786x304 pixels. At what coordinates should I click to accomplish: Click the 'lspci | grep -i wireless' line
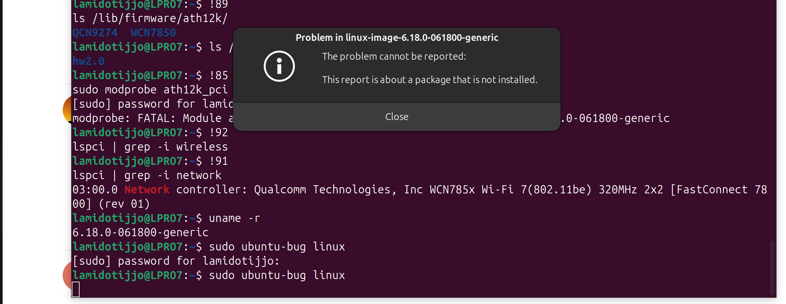pos(150,147)
